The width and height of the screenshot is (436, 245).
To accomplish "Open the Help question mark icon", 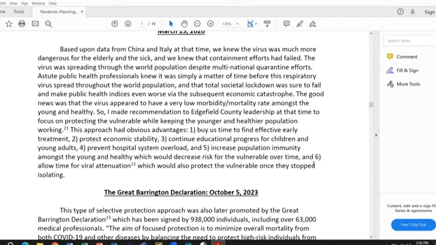I will pyautogui.click(x=400, y=12).
